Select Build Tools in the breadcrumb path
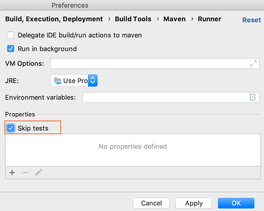 click(133, 19)
